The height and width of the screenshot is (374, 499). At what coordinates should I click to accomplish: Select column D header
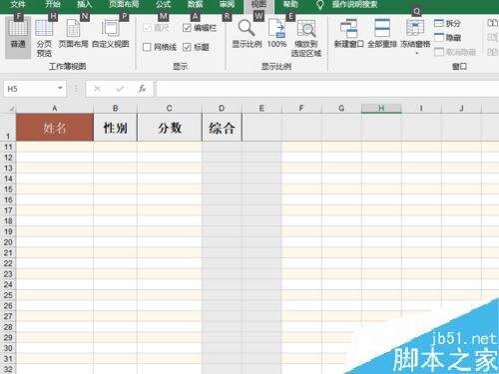point(222,109)
